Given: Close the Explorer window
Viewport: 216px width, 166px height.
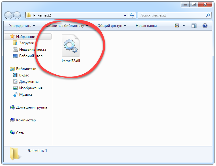Looking at the screenshot, I should click(205, 4).
